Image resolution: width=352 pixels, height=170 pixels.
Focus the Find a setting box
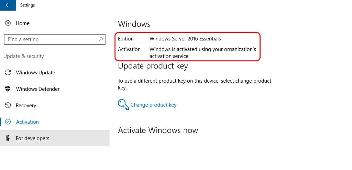pyautogui.click(x=55, y=39)
